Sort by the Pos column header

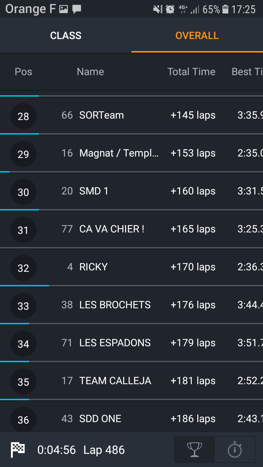point(23,72)
